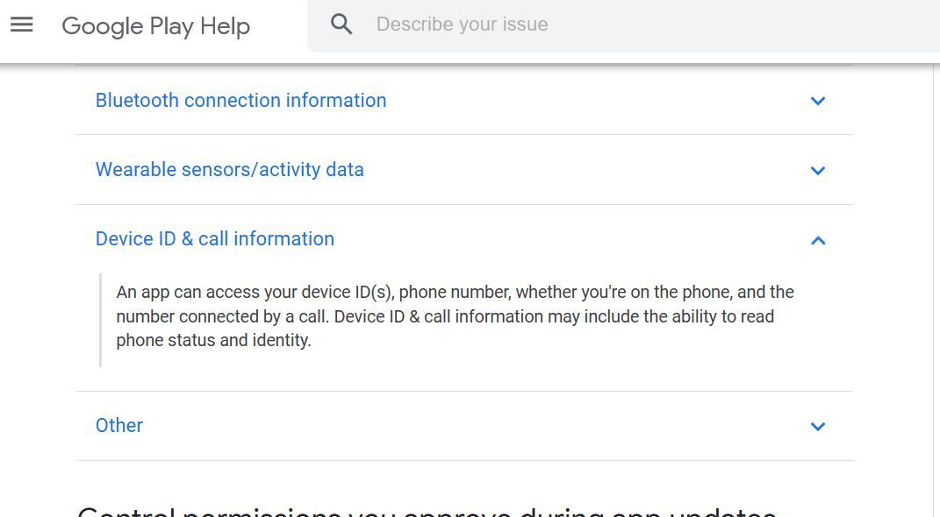Viewport: 940px width, 517px height.
Task: Select the Device ID description text block
Action: click(455, 316)
